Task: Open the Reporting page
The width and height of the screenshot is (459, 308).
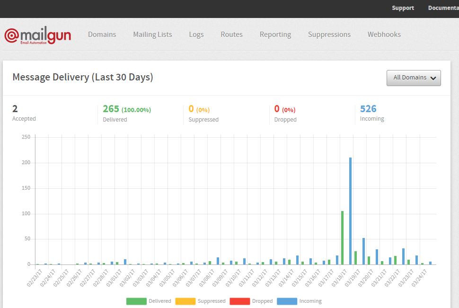Action: [x=275, y=35]
